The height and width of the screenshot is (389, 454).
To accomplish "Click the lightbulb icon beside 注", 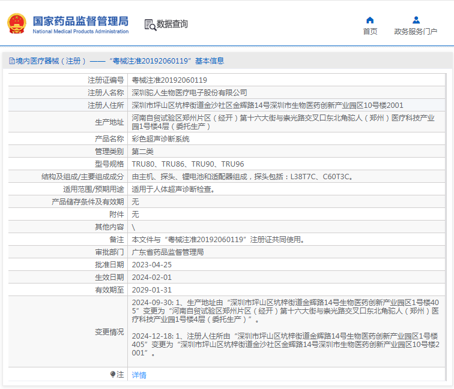I will point(113,375).
